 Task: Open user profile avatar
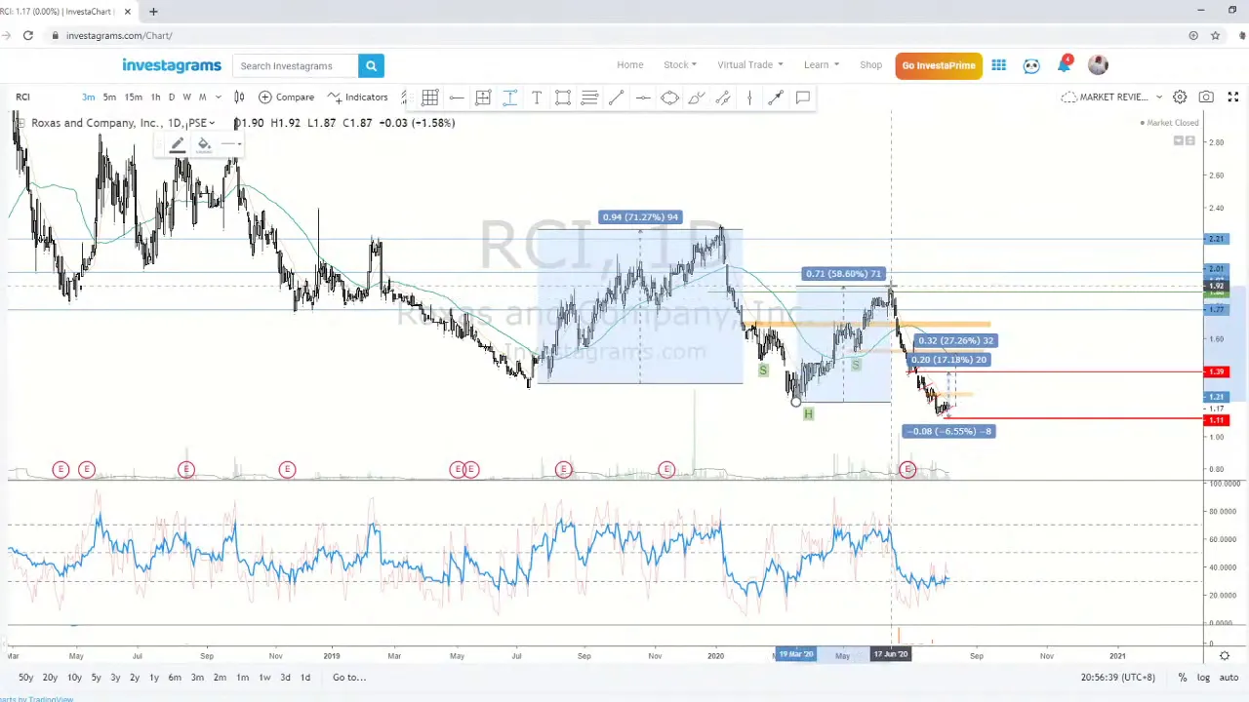[x=1098, y=65]
